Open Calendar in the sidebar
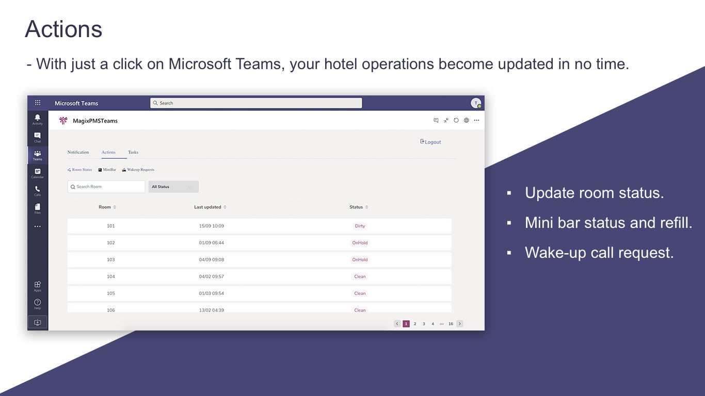The height and width of the screenshot is (396, 705). (38, 173)
